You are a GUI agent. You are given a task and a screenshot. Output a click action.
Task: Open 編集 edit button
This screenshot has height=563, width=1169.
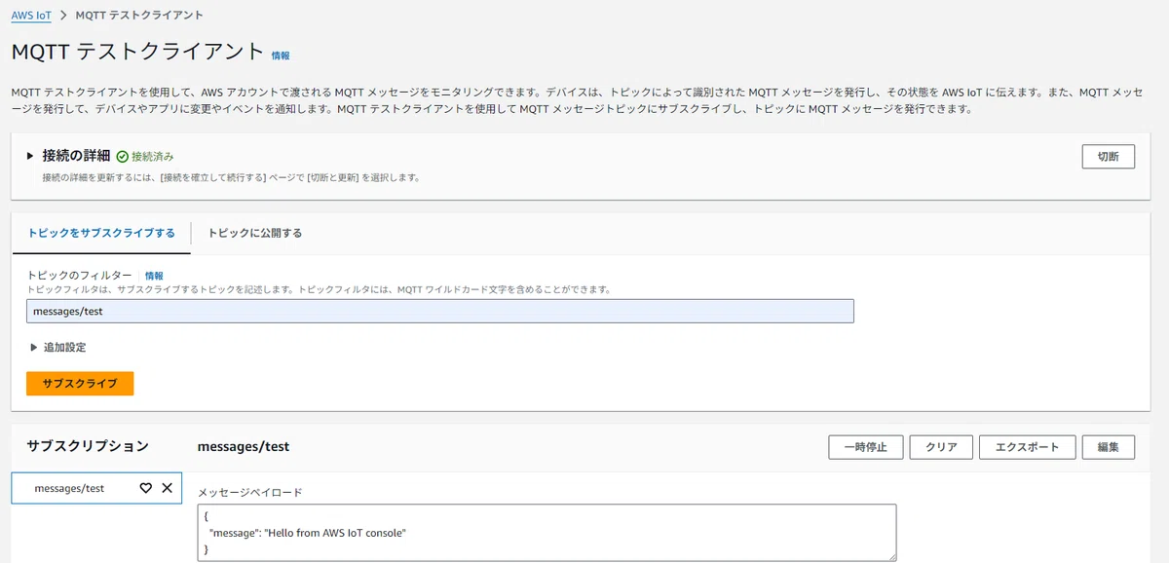[x=1109, y=447]
